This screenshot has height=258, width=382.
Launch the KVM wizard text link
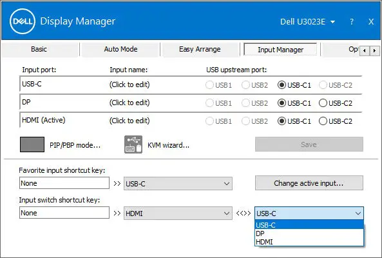pos(168,145)
